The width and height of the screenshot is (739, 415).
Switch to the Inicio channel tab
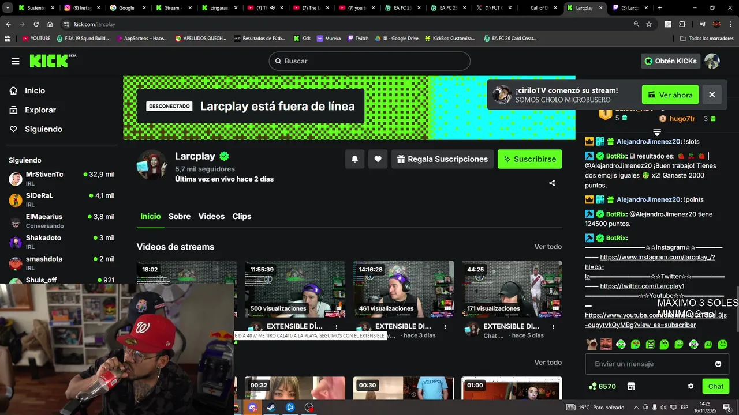(151, 216)
